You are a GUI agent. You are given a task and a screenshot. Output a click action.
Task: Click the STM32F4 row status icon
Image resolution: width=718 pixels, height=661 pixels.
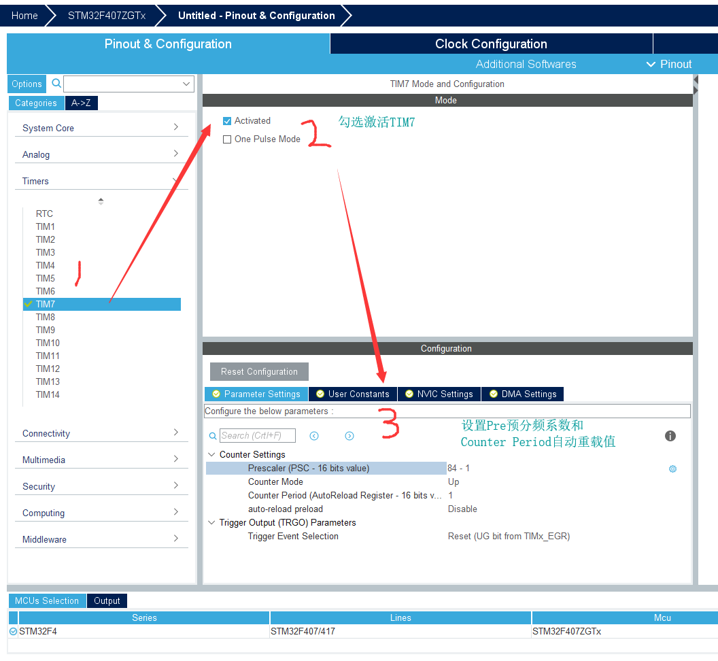(x=13, y=631)
